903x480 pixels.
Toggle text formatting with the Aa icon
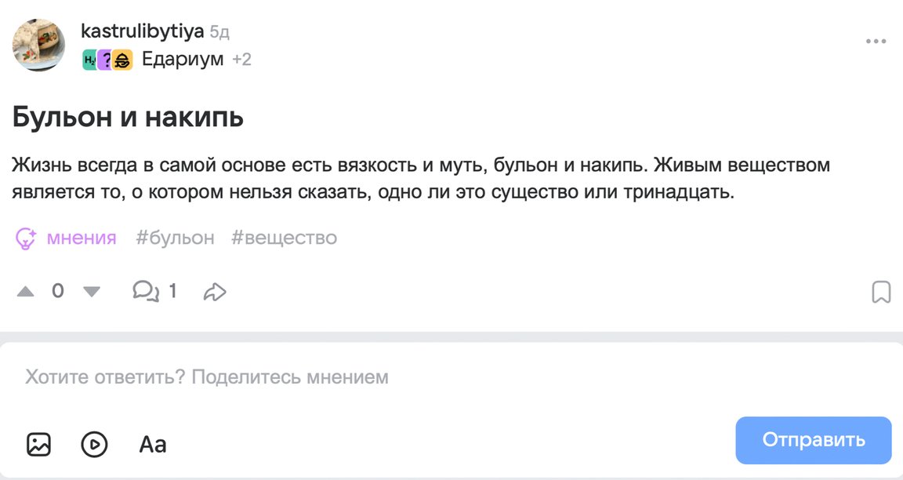click(153, 445)
